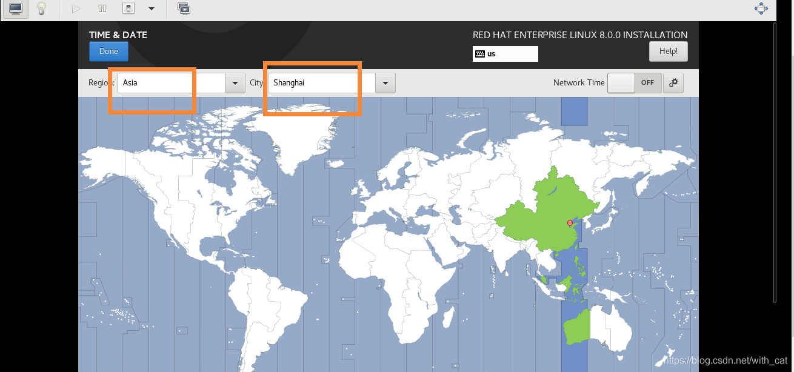Toggle the Network Time switch
Image resolution: width=794 pixels, height=372 pixels.
click(x=634, y=83)
